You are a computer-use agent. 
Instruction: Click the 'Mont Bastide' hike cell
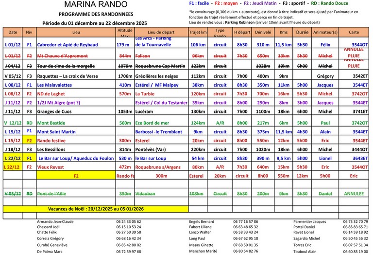coord(51,123)
